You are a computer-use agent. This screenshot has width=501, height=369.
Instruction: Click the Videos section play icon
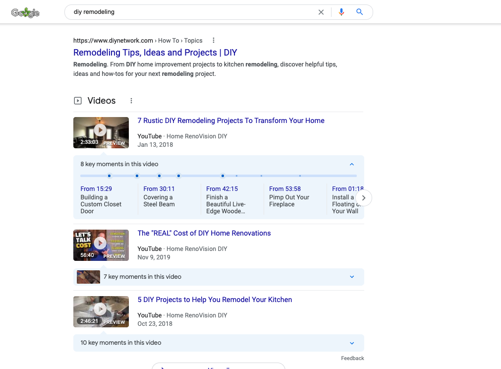tap(78, 100)
